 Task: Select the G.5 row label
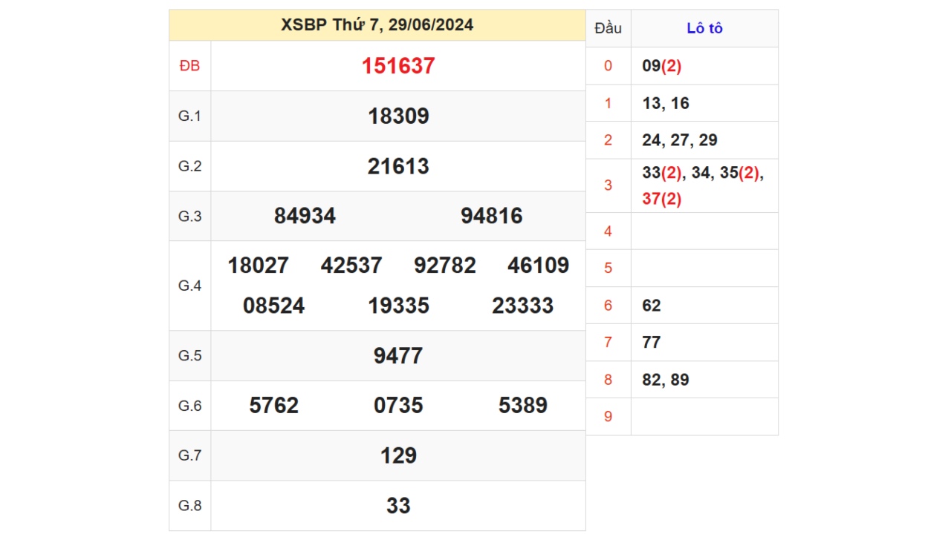click(x=189, y=355)
